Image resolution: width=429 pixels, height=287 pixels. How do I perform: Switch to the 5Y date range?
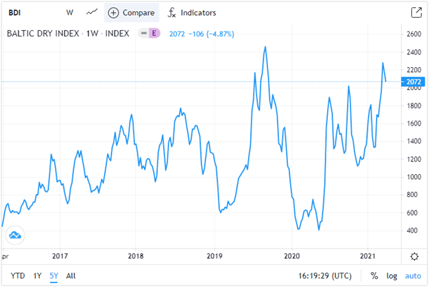click(54, 275)
